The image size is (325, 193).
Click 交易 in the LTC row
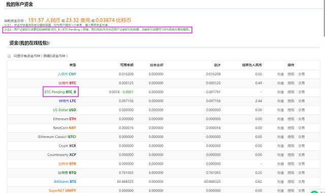pos(301,101)
